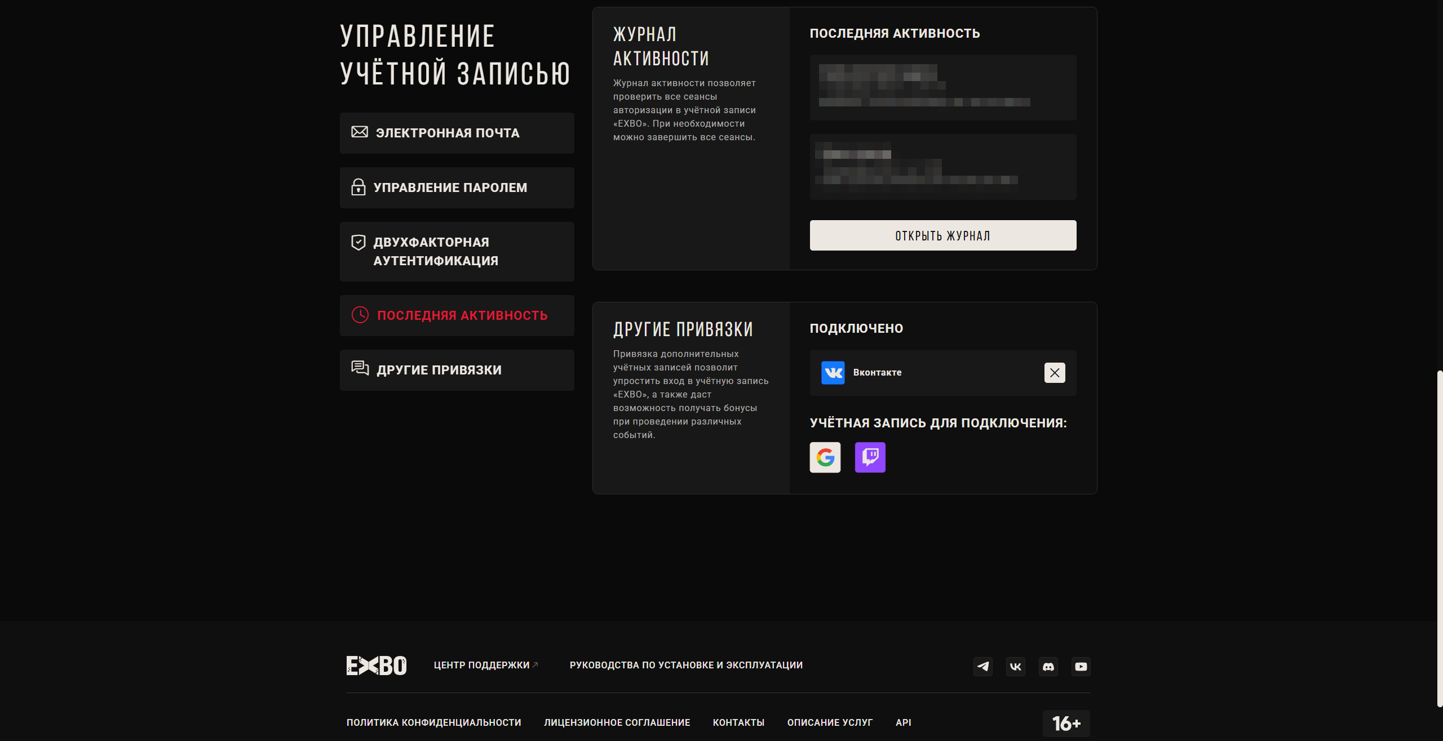Click the API footer link
This screenshot has width=1443, height=741.
point(903,722)
